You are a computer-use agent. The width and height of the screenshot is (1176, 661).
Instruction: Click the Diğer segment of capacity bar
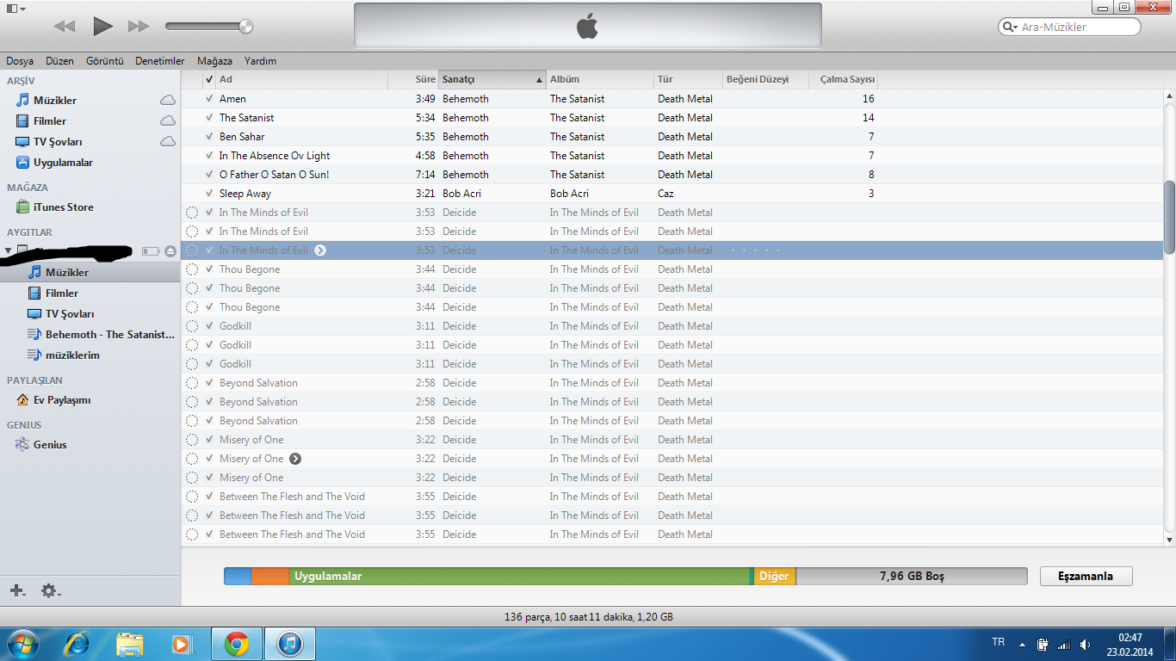775,577
